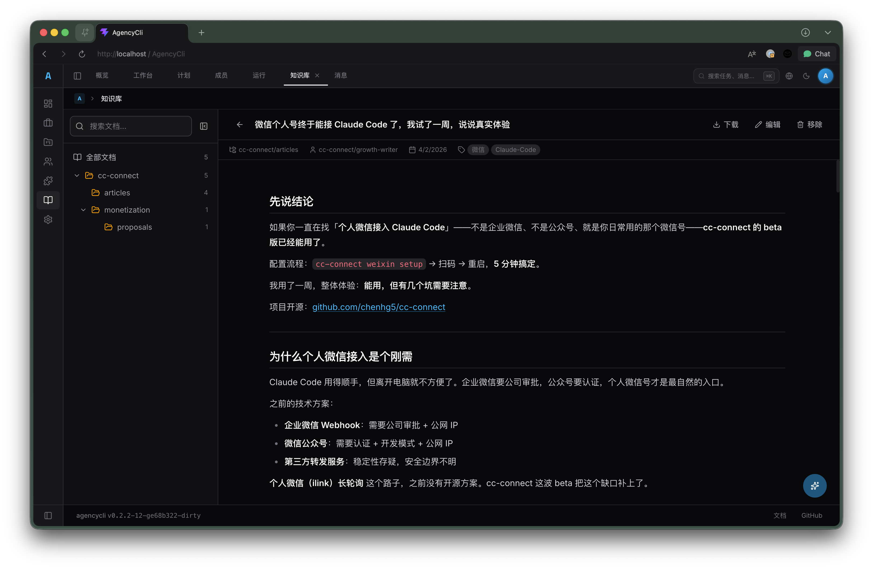Switch to the 工作台 tab

click(x=143, y=75)
